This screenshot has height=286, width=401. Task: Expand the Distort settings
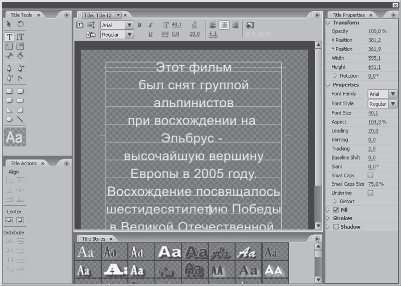[x=335, y=201]
